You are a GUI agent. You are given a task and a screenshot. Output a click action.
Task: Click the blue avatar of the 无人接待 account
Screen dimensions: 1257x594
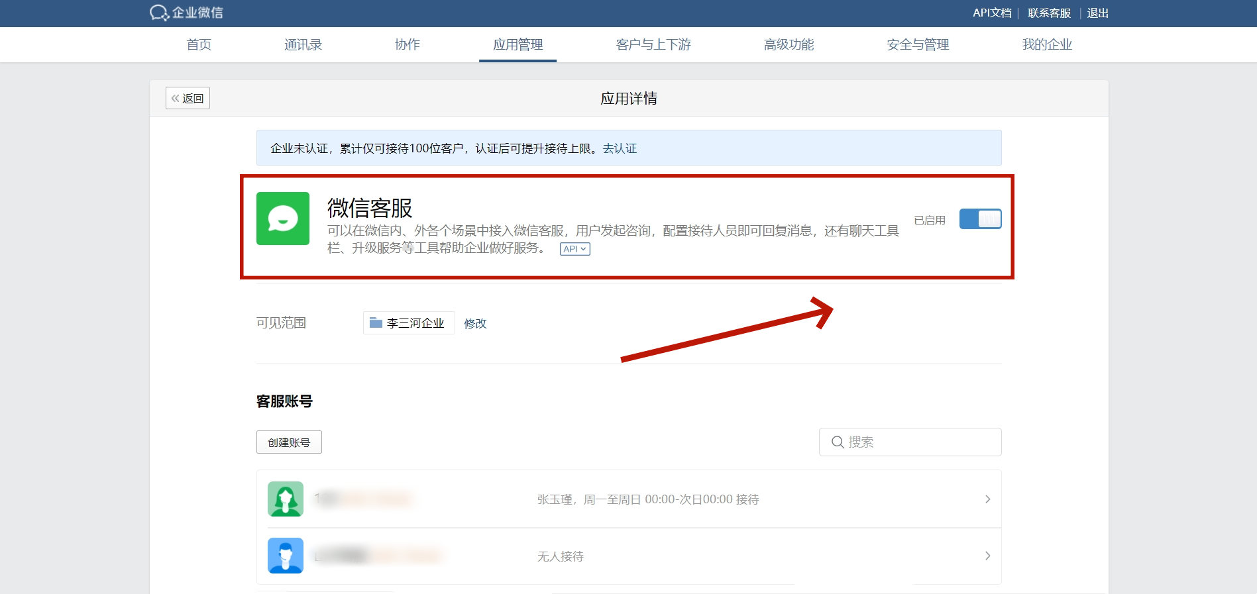pyautogui.click(x=286, y=556)
